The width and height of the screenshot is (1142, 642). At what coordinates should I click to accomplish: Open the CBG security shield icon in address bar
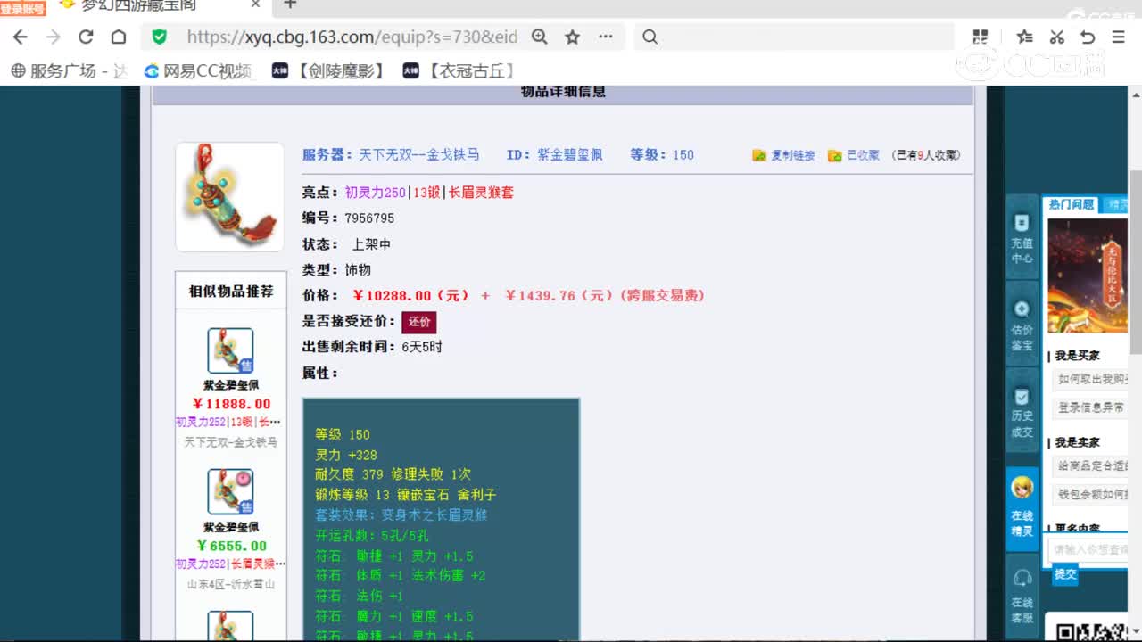click(x=160, y=37)
